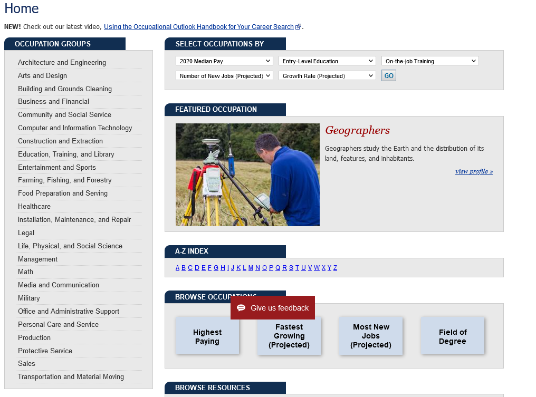Follow the view profile link
Viewport: 536px width, 397px height.
coord(474,171)
